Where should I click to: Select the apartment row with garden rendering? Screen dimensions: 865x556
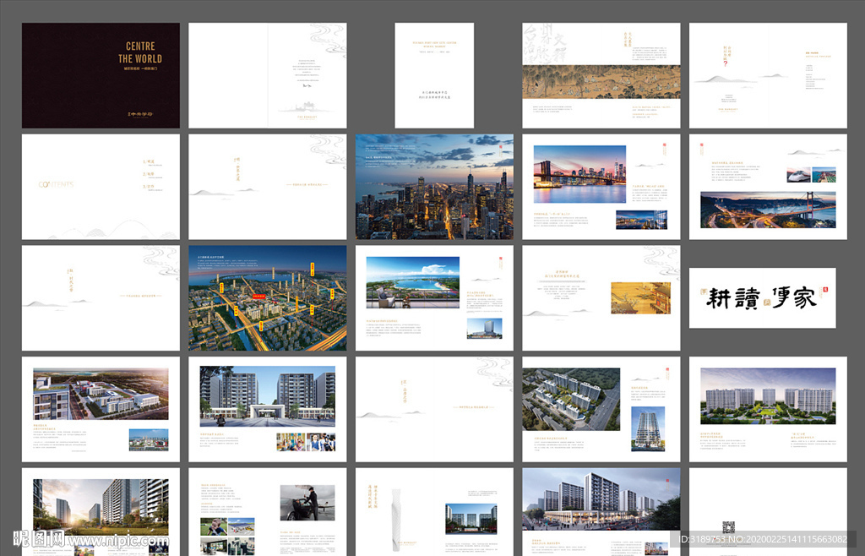coord(768,395)
